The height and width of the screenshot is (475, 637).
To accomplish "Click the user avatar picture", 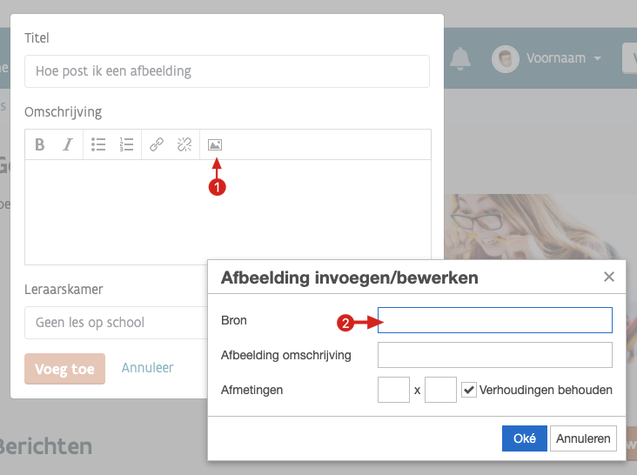I will [x=505, y=59].
